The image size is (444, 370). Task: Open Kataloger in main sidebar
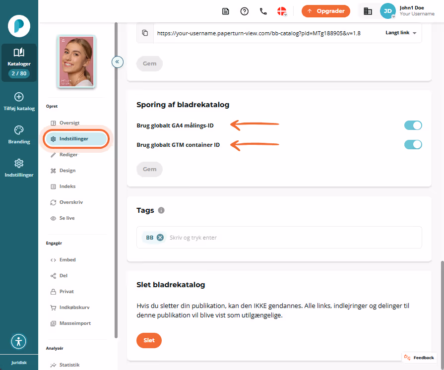[19, 62]
